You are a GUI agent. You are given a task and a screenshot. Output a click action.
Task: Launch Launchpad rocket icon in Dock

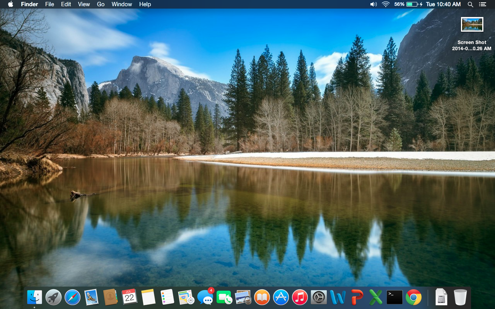click(x=53, y=297)
